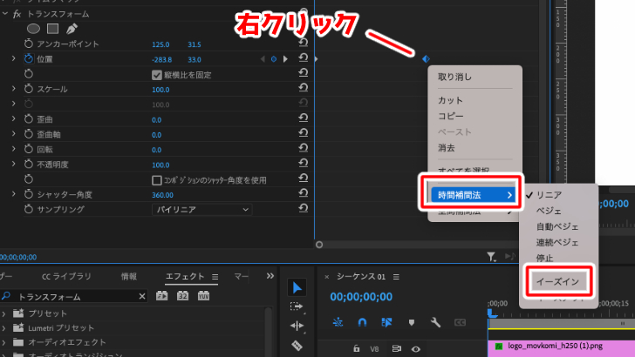Expand the 歪曲 property
Viewport: 635px width, 357px height.
(13, 119)
